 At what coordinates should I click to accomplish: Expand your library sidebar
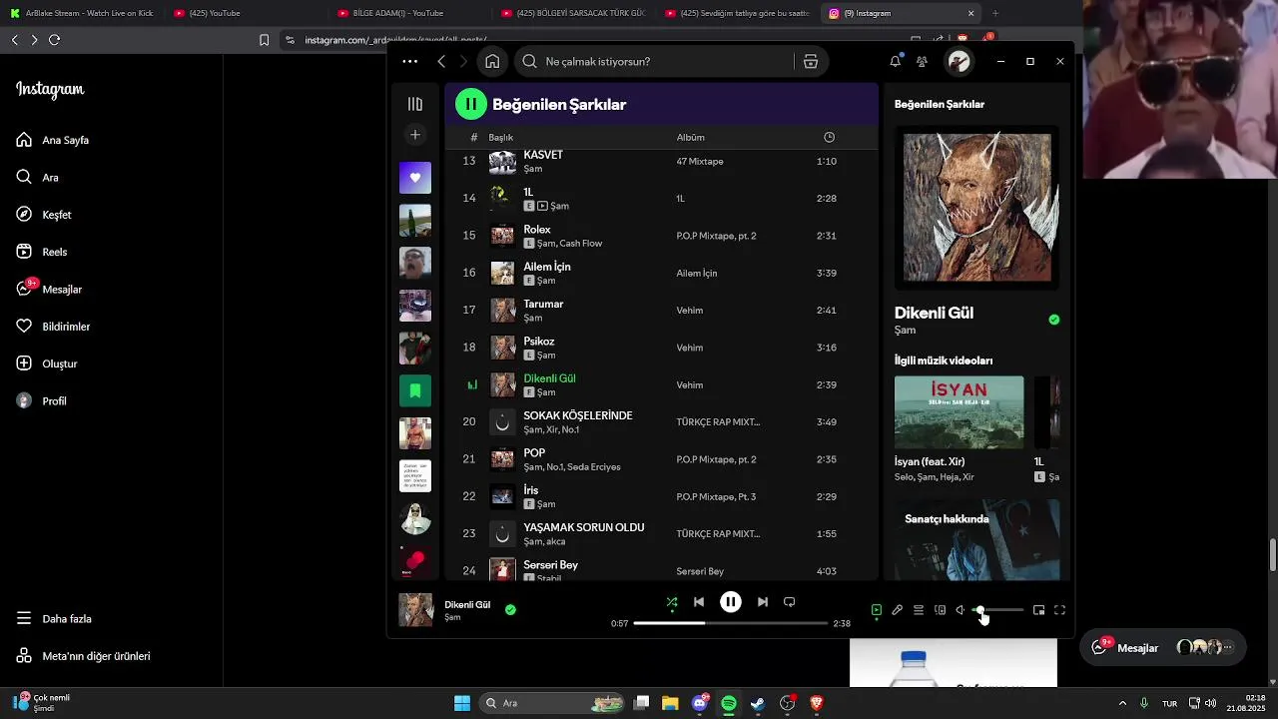click(415, 104)
